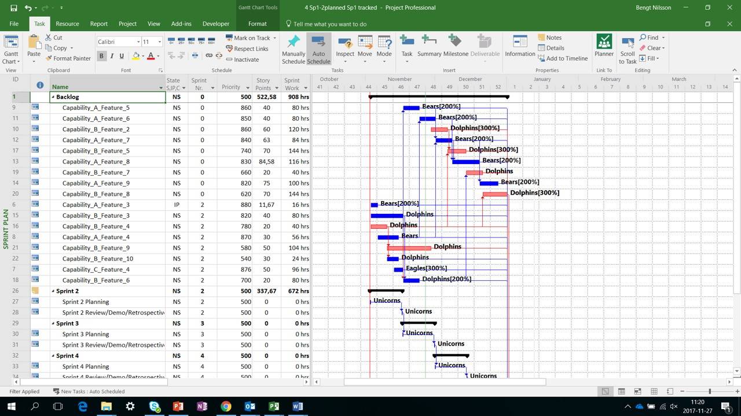Open the Font name combo box
Viewport: 741px width, 416px height.
(119, 42)
